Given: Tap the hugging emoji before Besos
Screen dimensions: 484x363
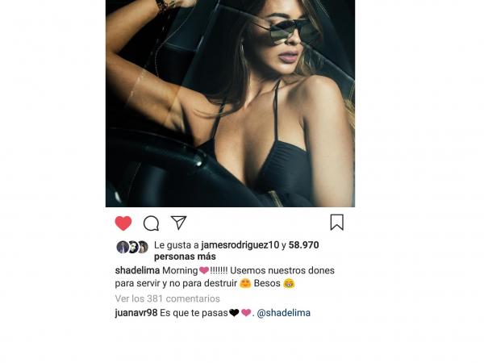Looking at the screenshot, I should click(245, 283).
